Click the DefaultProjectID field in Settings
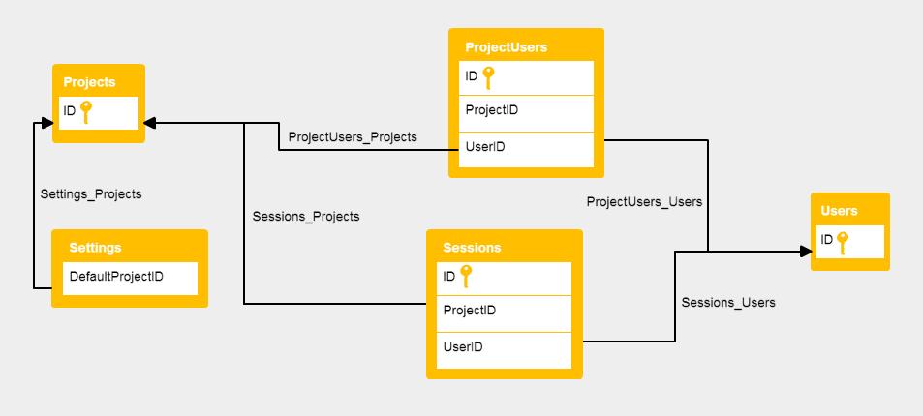Screen dimensions: 923x416 116,276
